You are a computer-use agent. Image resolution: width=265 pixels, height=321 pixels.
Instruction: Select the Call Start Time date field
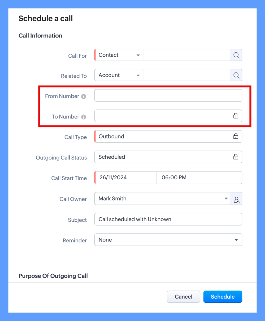[x=126, y=178]
